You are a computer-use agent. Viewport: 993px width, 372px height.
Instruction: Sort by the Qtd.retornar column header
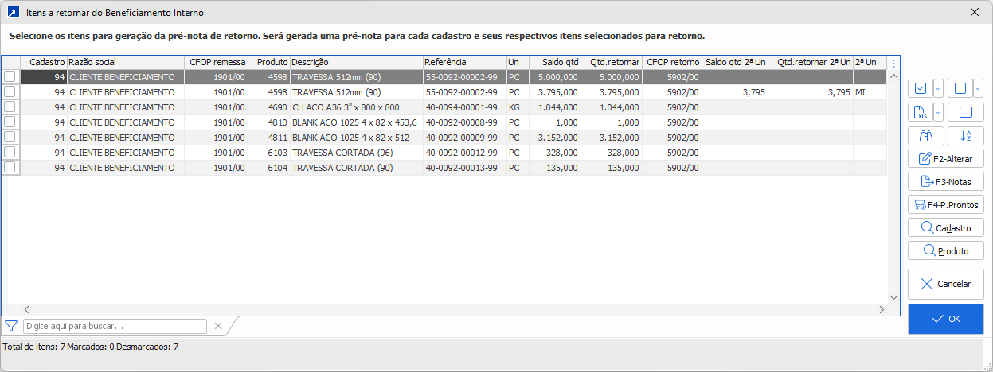[x=611, y=62]
